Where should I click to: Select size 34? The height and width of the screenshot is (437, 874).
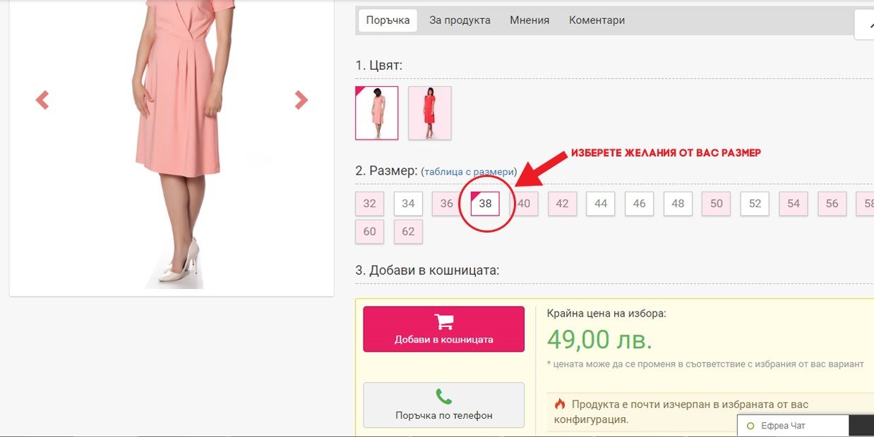click(x=408, y=204)
